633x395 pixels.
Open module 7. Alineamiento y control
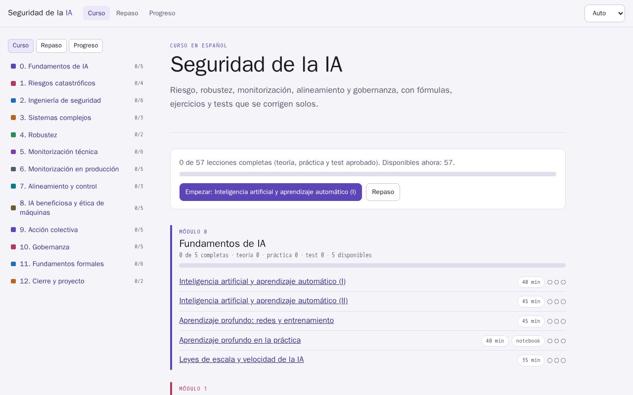pyautogui.click(x=77, y=186)
